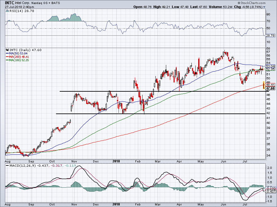Viewport: 277px width, 207px height.
Task: Click the Nasdaq GS + BATS exchange label
Action: [46, 3]
